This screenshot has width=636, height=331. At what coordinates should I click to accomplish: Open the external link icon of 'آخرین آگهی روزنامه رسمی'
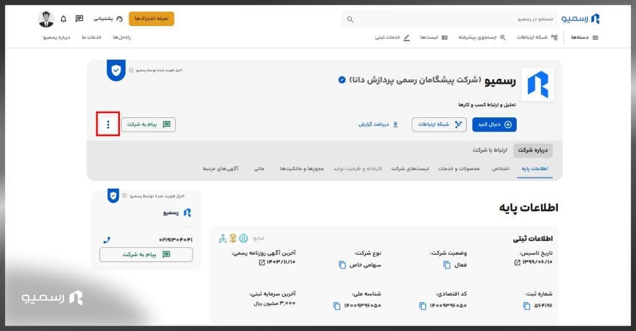(x=261, y=263)
